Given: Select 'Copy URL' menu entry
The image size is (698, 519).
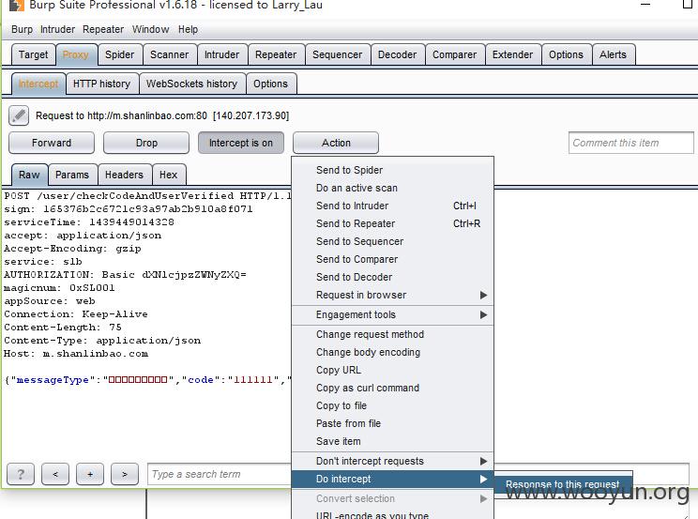Looking at the screenshot, I should point(392,370).
